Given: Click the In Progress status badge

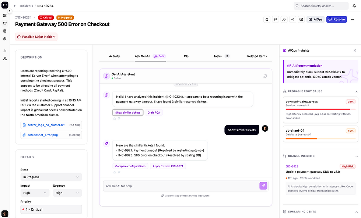Looking at the screenshot, I should [x=65, y=18].
